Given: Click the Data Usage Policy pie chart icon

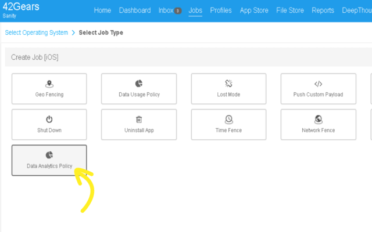Looking at the screenshot, I should [139, 84].
